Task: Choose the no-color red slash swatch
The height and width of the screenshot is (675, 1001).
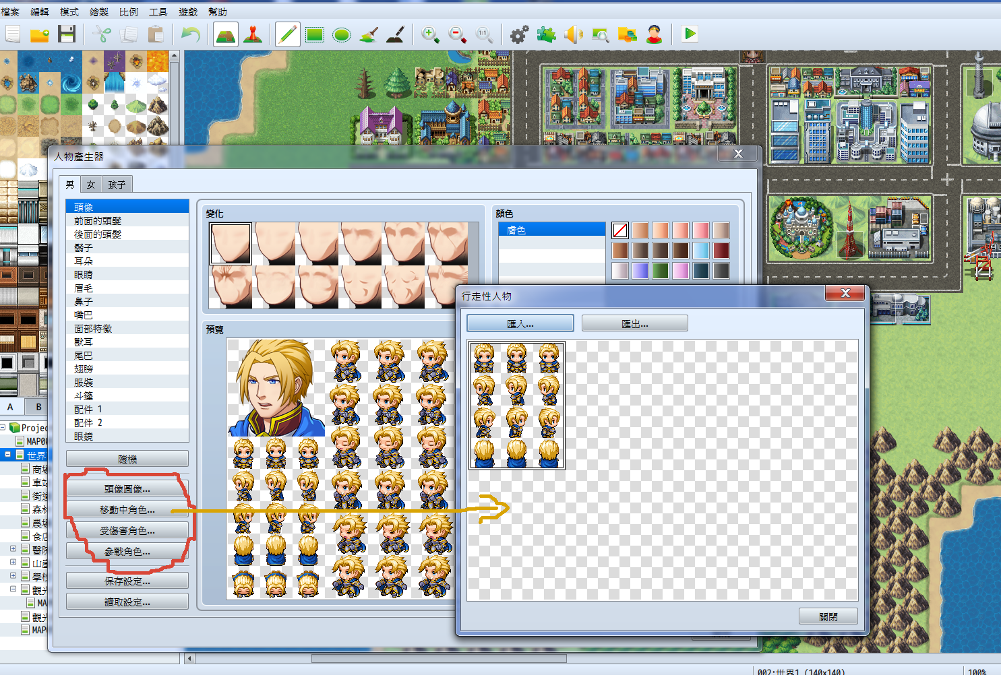Action: coord(620,230)
